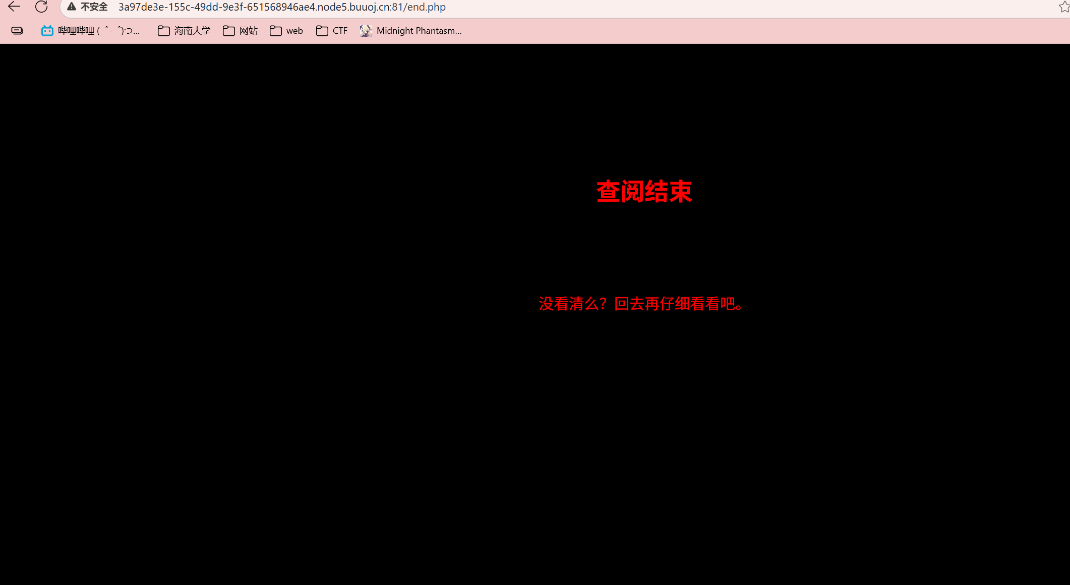This screenshot has width=1070, height=585.
Task: Click the 不安全 security label
Action: click(x=94, y=7)
